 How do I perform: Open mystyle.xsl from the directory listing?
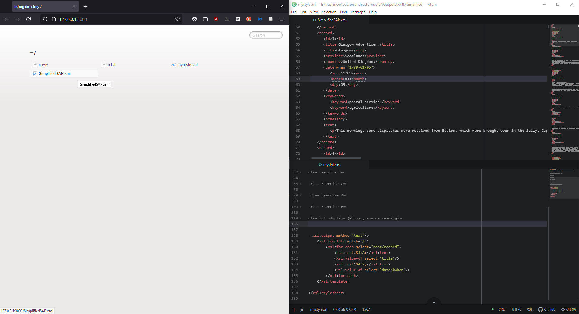[x=187, y=65]
